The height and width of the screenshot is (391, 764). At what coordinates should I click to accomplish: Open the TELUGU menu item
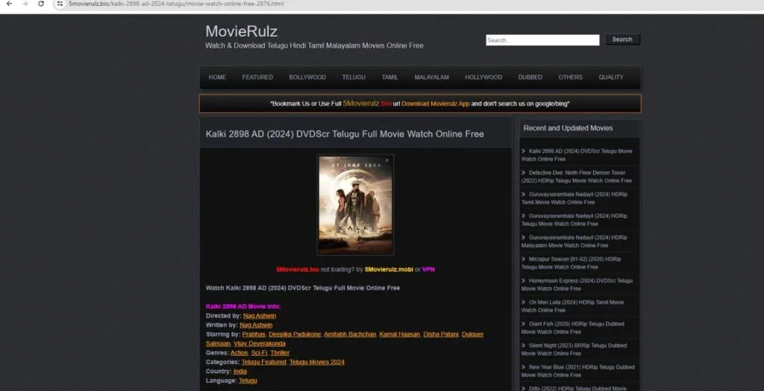tap(354, 77)
